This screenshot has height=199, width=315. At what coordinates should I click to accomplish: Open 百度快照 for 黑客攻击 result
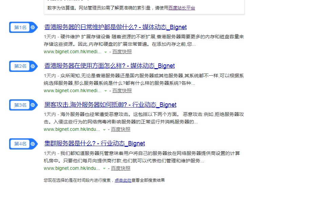coord(120,129)
